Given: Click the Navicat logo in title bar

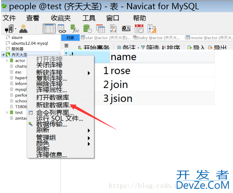Looking at the screenshot, I should coord(4,6).
